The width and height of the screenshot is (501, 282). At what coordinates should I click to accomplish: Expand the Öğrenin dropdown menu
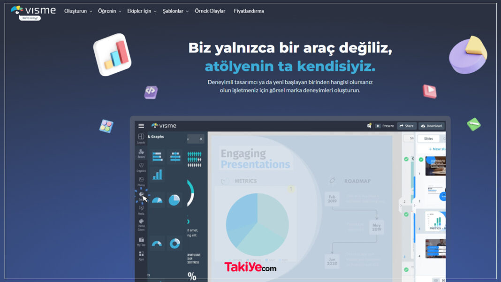click(110, 11)
